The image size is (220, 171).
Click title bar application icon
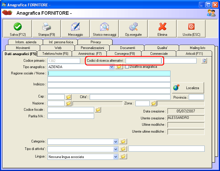(x=4, y=5)
